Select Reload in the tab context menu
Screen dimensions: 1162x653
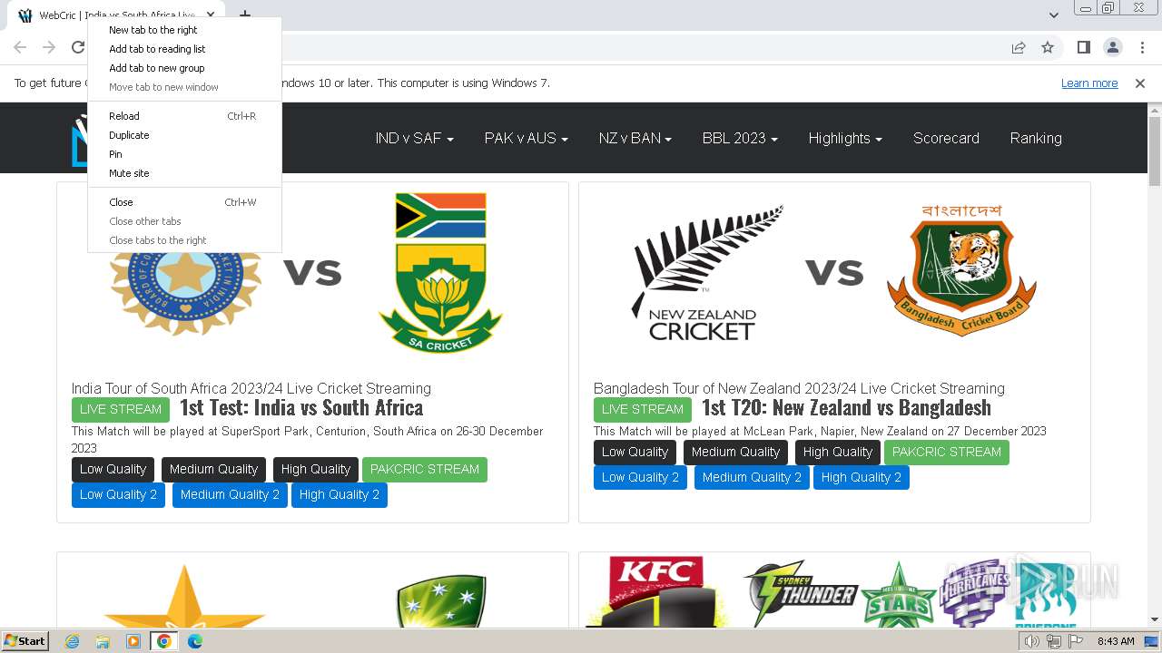coord(184,116)
